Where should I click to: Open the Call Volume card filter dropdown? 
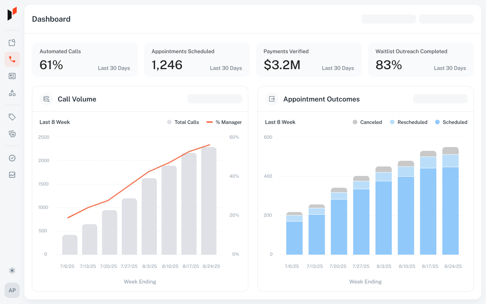(x=215, y=99)
